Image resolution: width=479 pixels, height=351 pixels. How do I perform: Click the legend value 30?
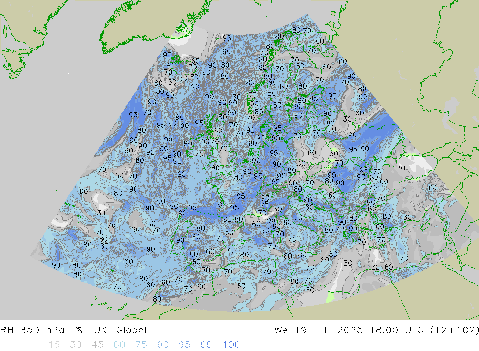[76, 345]
